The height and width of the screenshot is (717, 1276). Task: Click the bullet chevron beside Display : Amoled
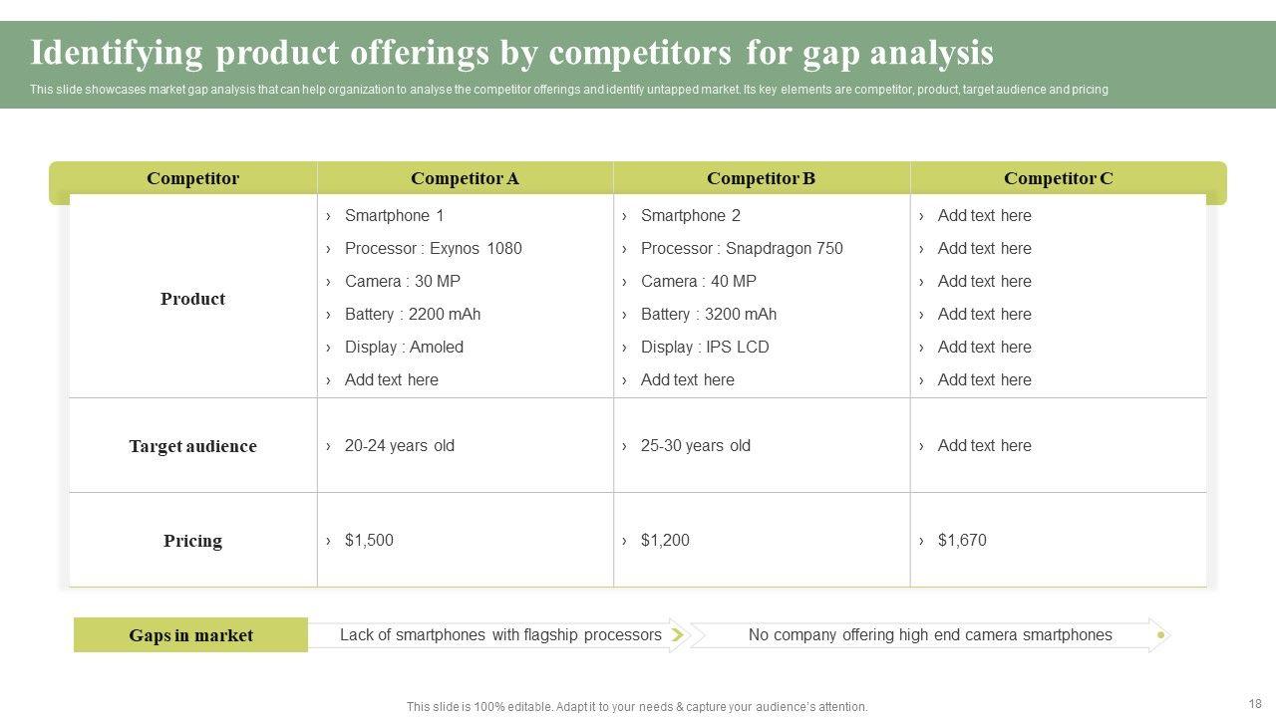click(x=328, y=348)
